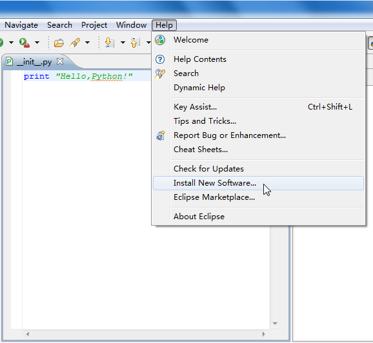The height and width of the screenshot is (343, 373).
Task: Close the __init__.py tab
Action: coord(60,61)
